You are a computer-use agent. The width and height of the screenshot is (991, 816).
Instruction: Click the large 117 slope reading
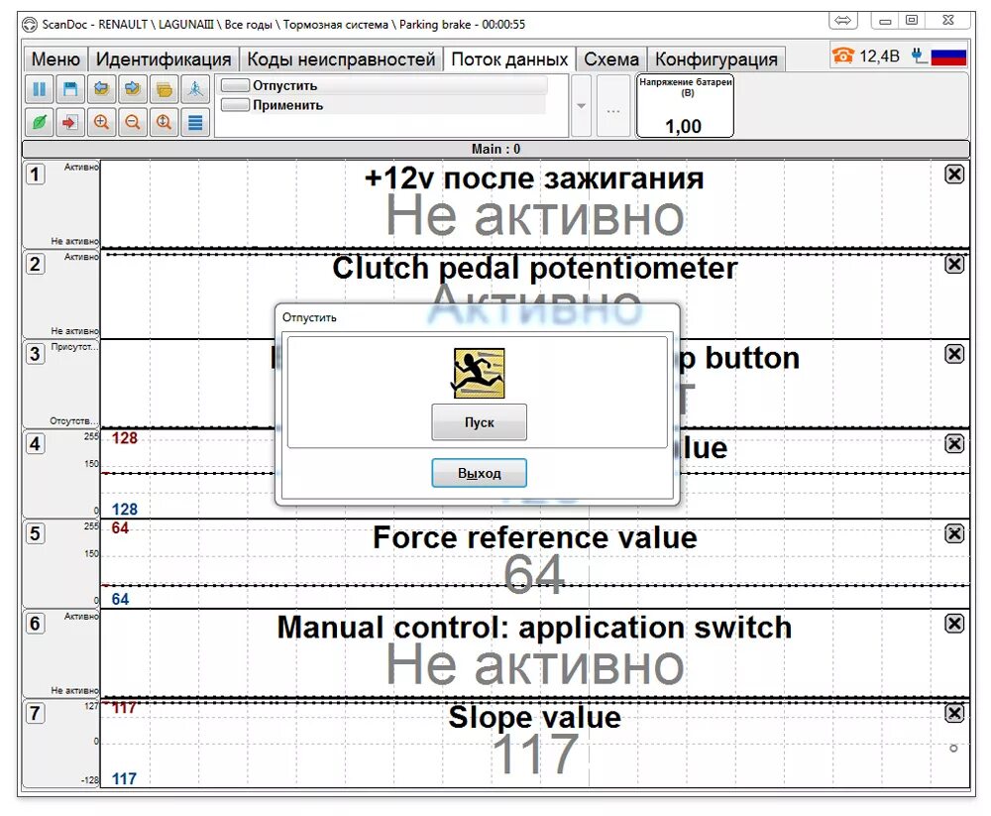(x=536, y=754)
